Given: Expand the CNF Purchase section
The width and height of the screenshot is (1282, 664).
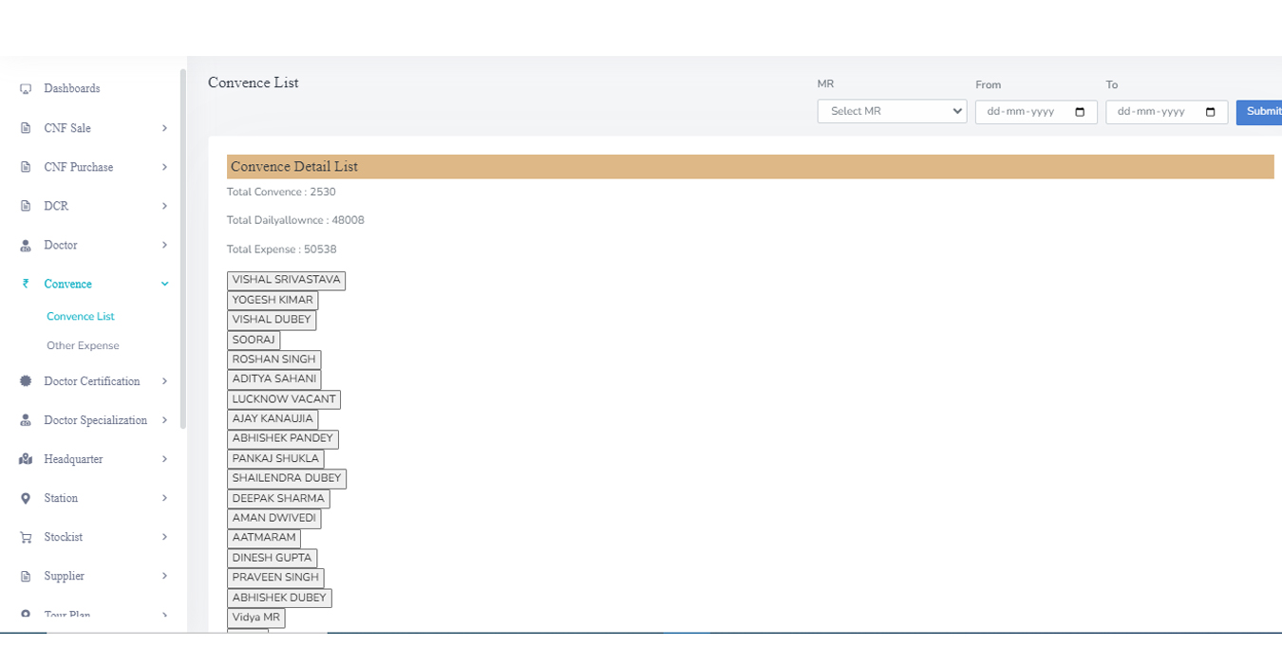Looking at the screenshot, I should click(92, 166).
